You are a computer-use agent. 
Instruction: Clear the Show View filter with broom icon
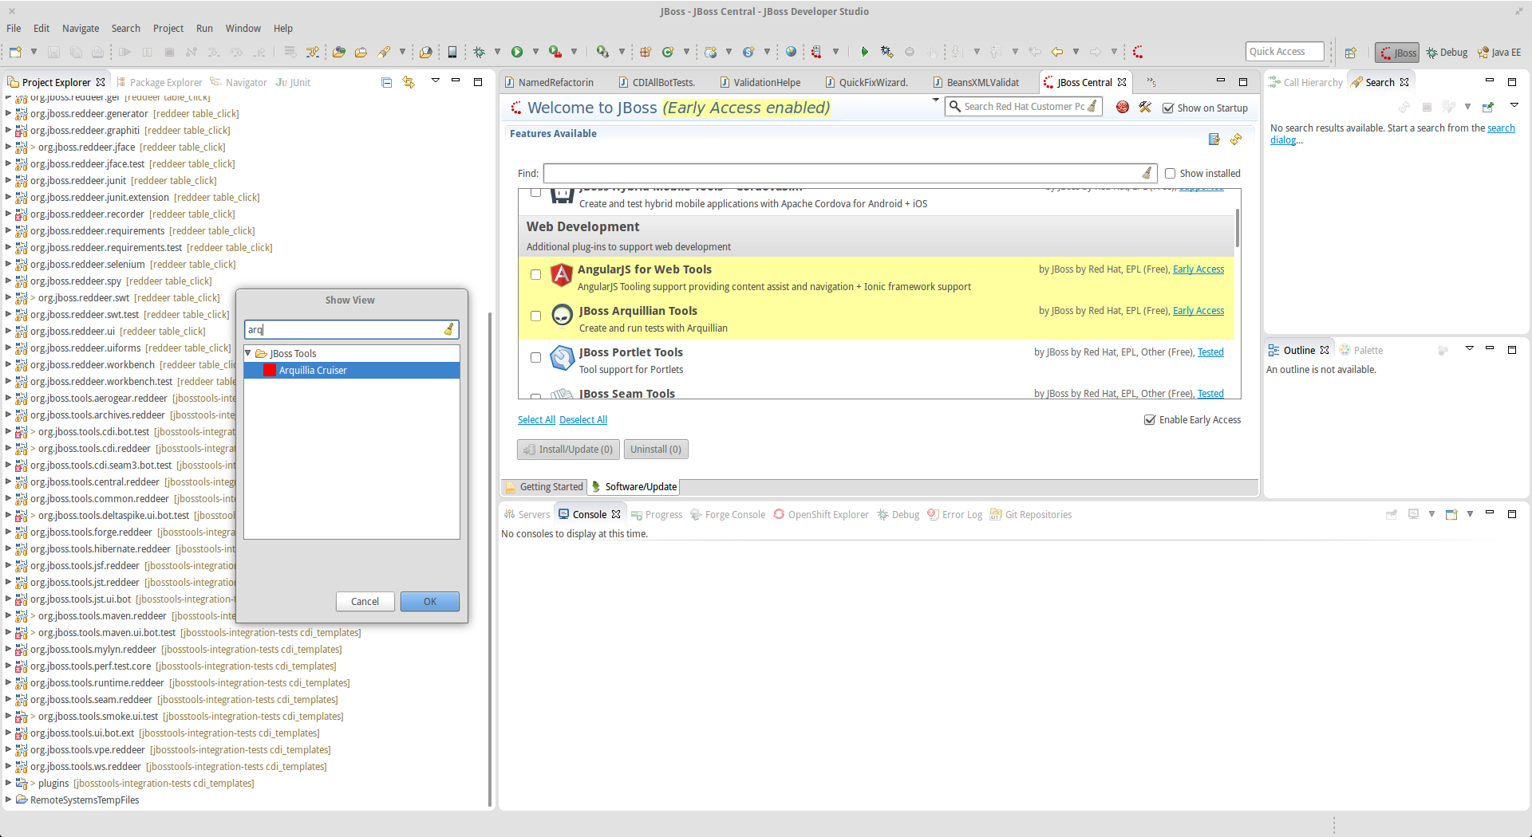click(449, 329)
